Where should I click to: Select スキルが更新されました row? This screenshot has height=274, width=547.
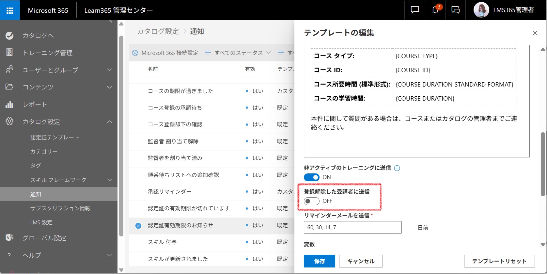pos(211,259)
